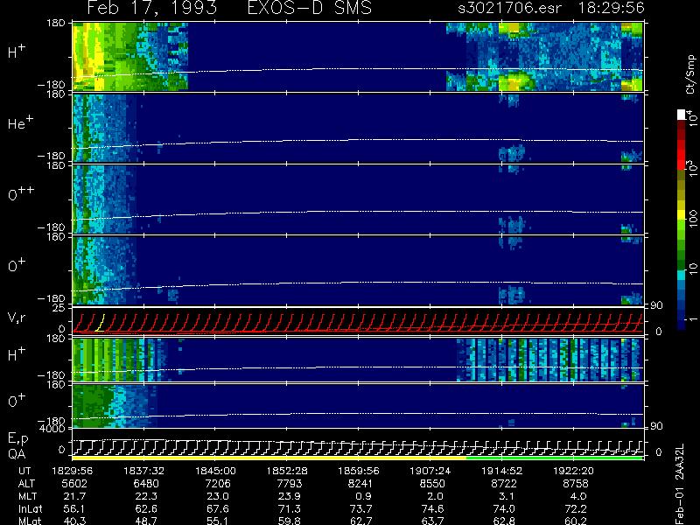
Task: Click UT value '1845:00'
Action: click(215, 471)
